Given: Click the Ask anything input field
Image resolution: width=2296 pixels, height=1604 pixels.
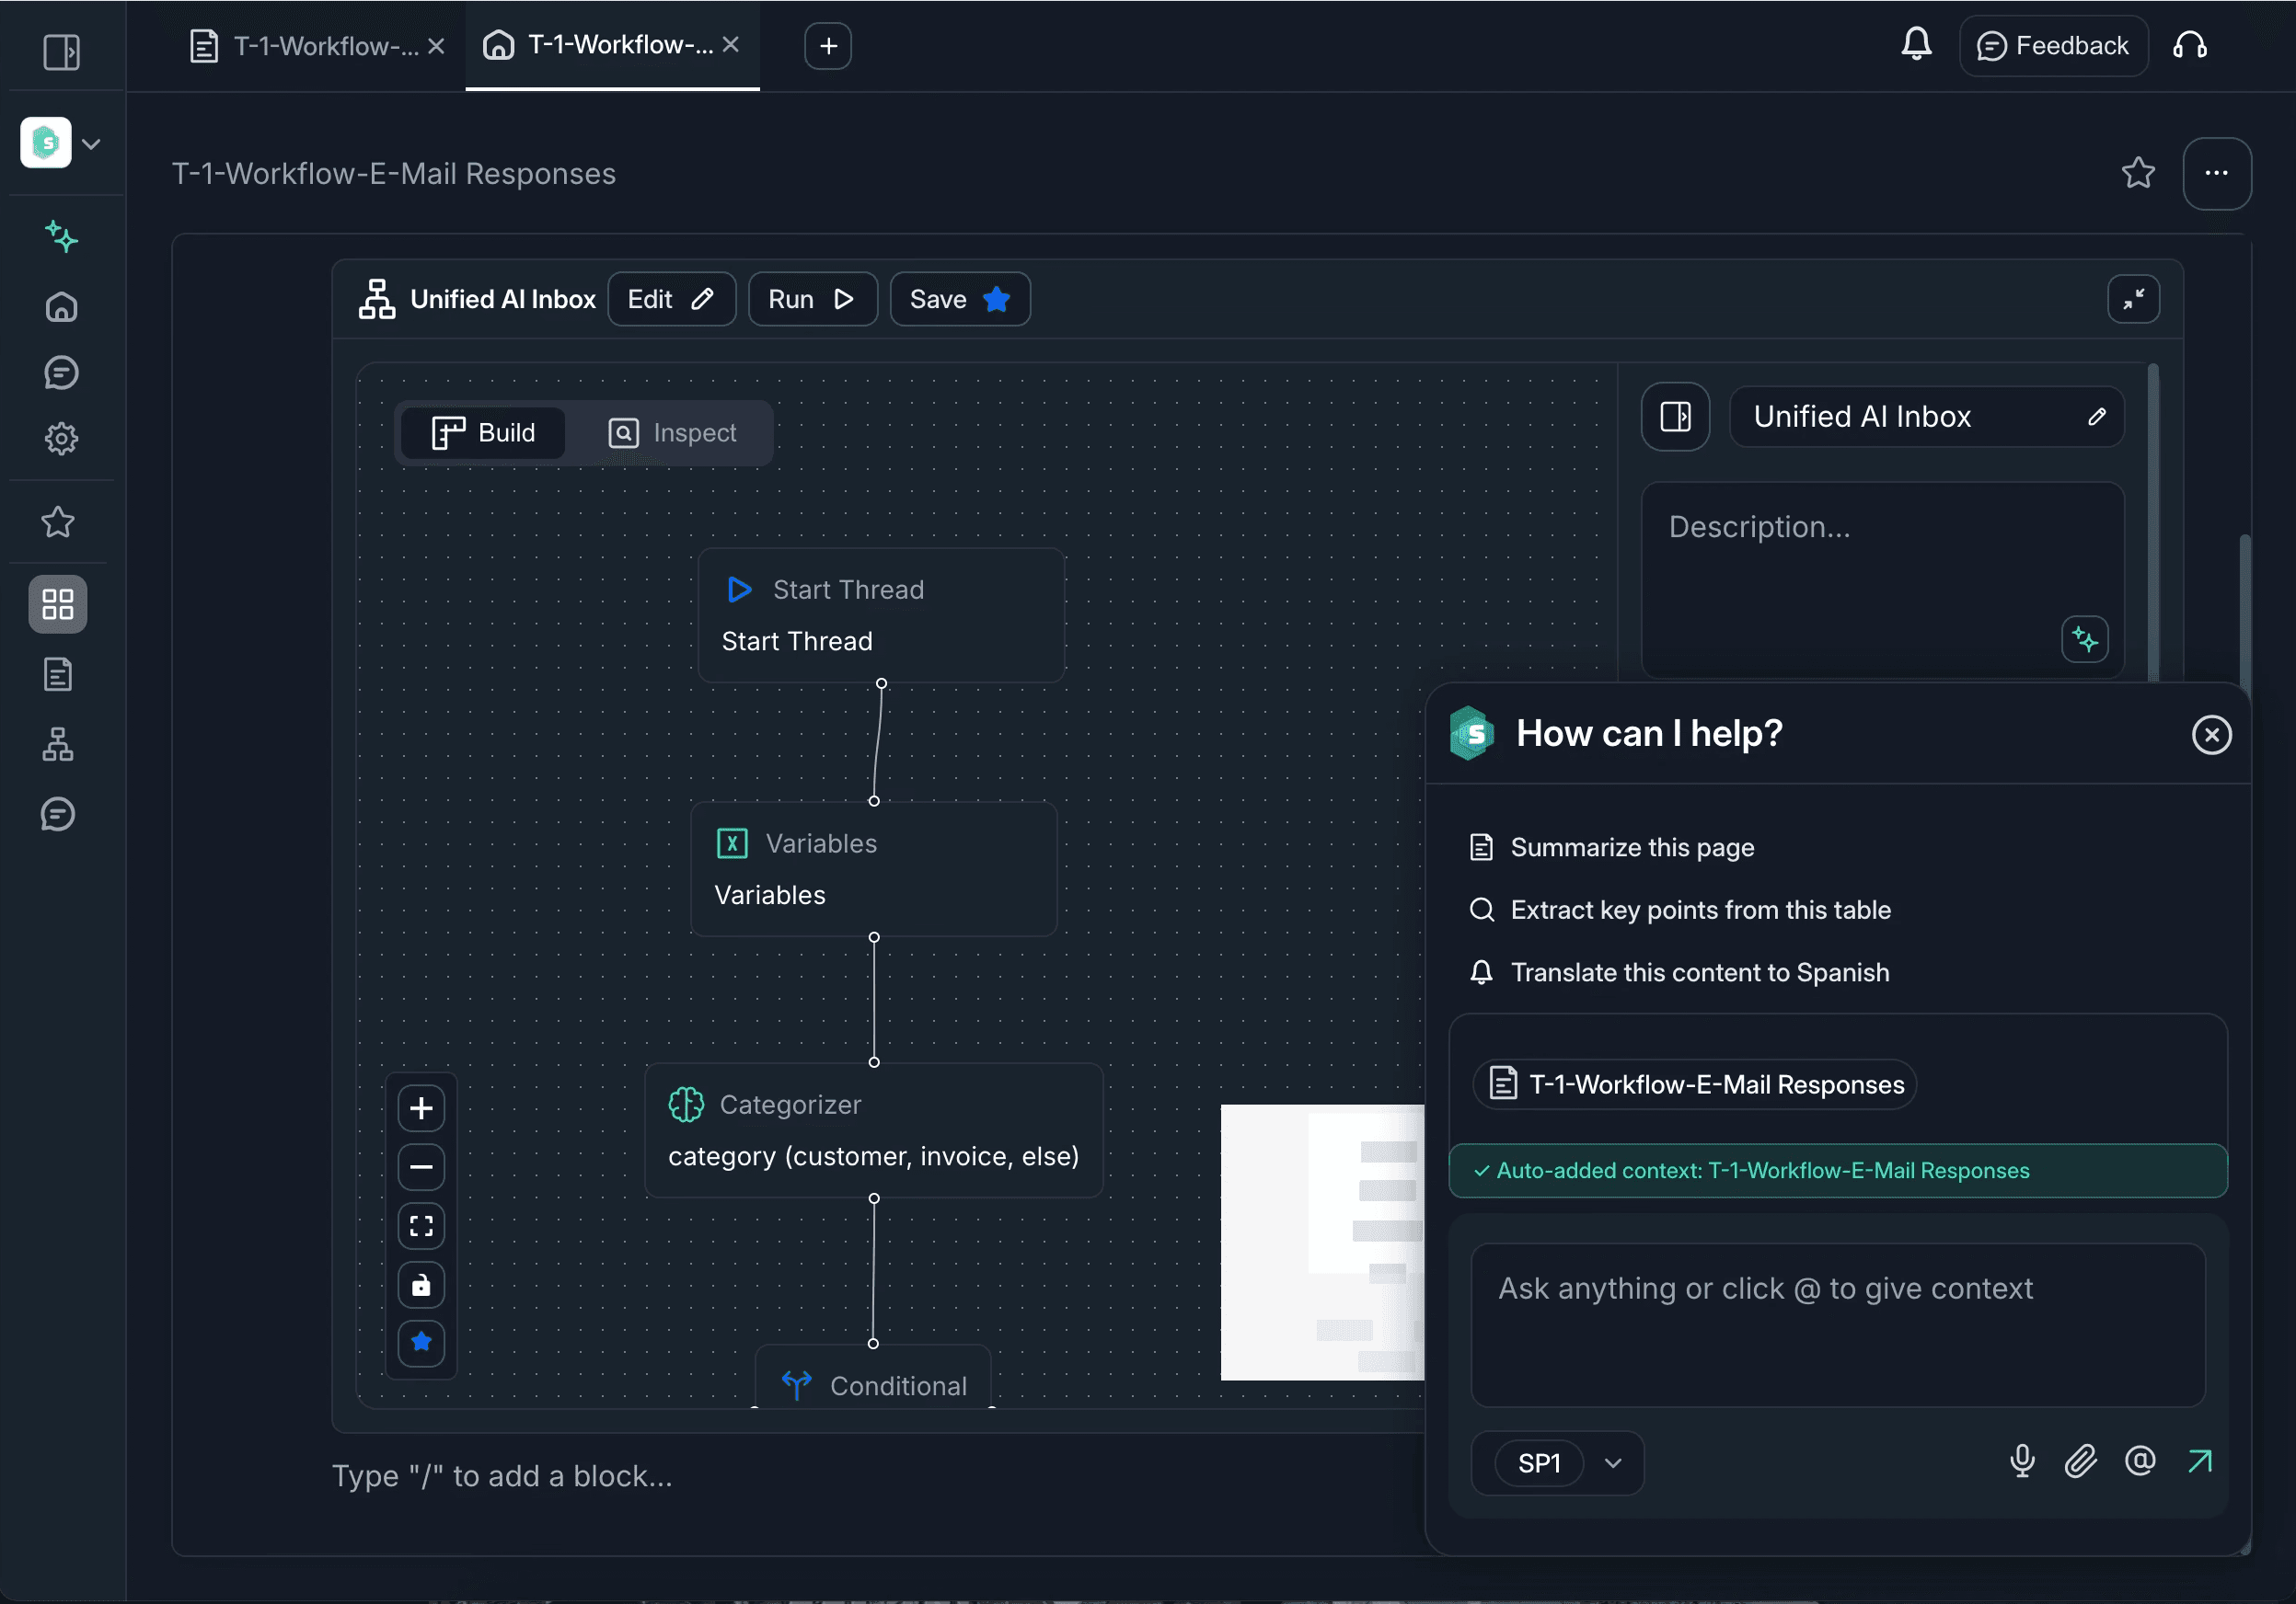Looking at the screenshot, I should pyautogui.click(x=1836, y=1324).
